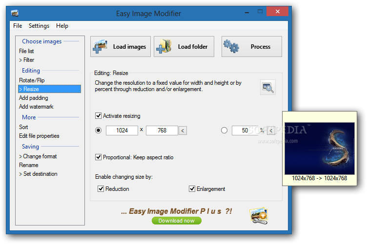Click the Load images button

tap(121, 46)
